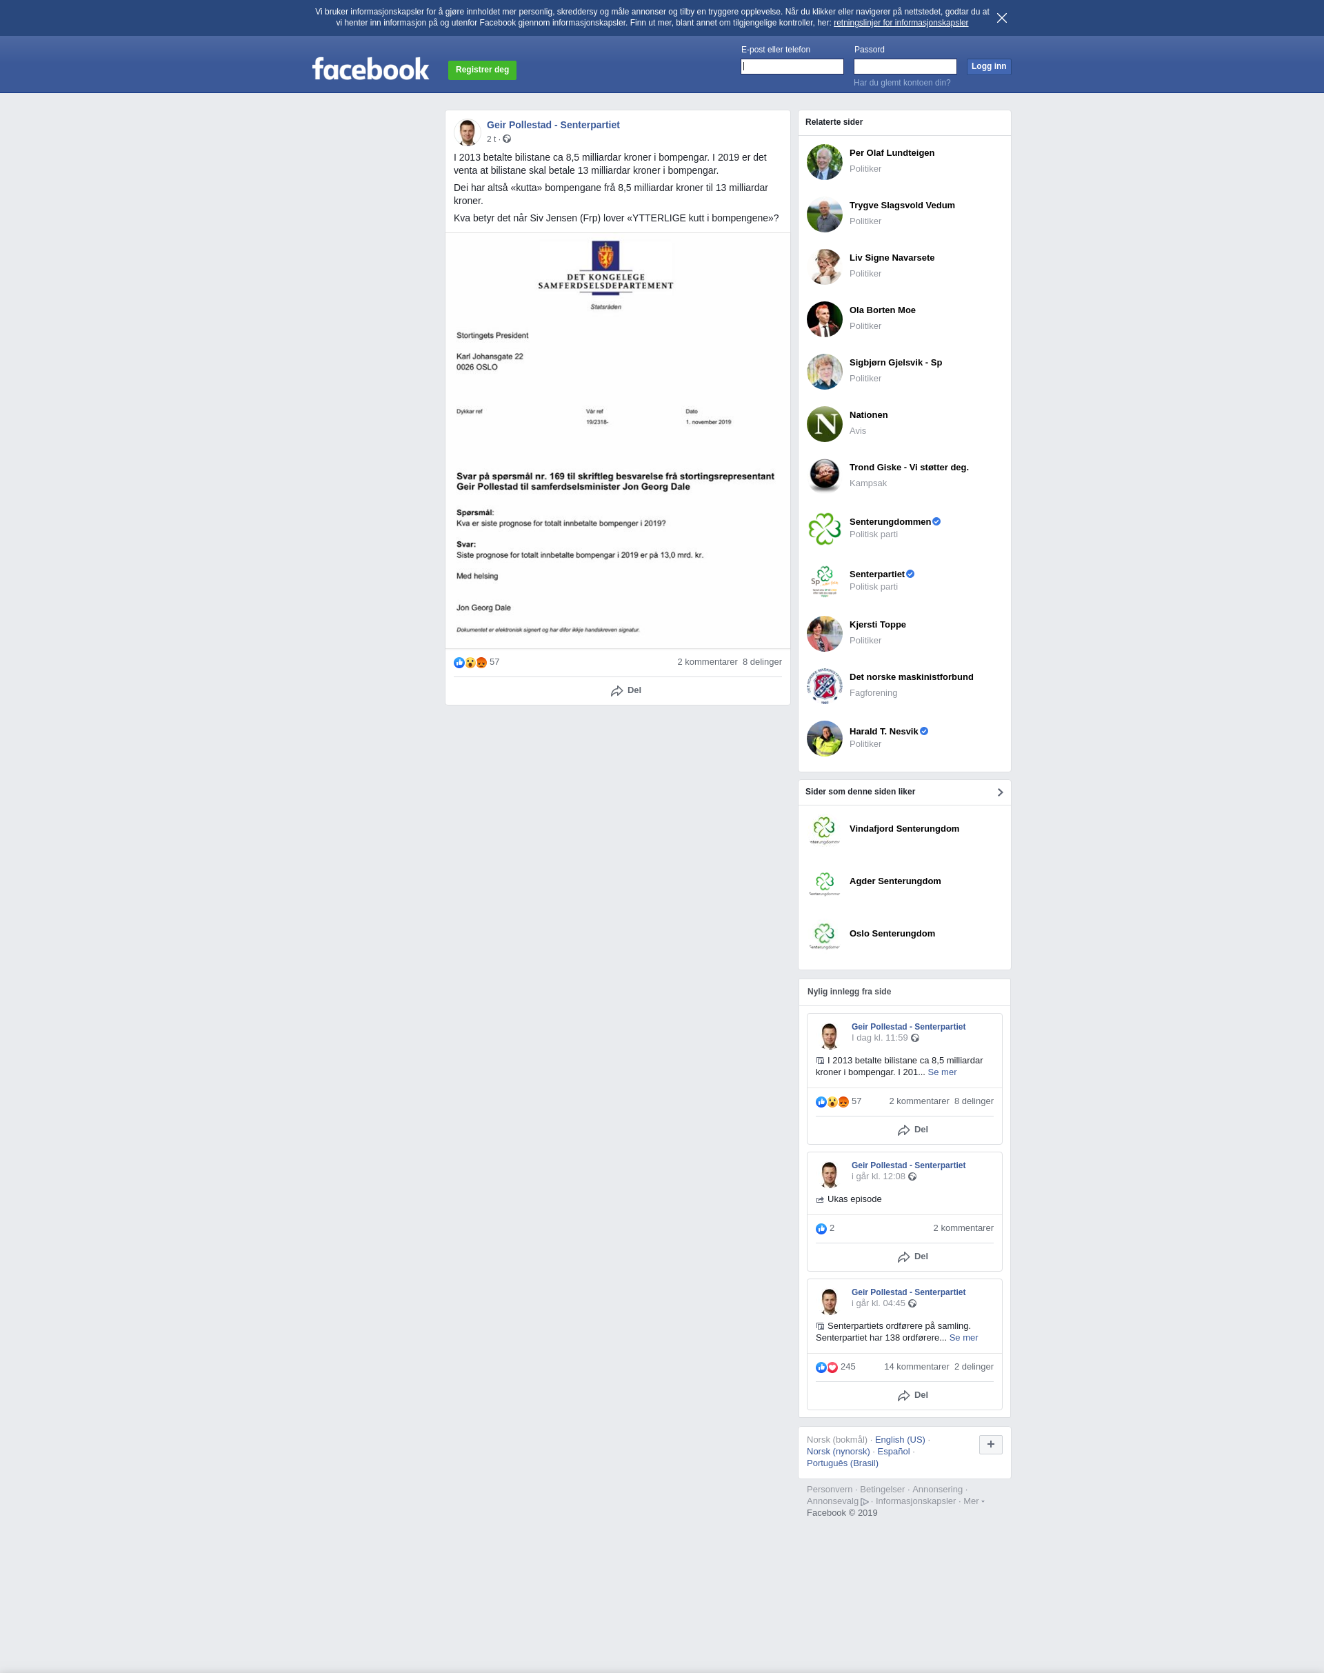Expand Se mer on the bompengar post

coord(942,1072)
